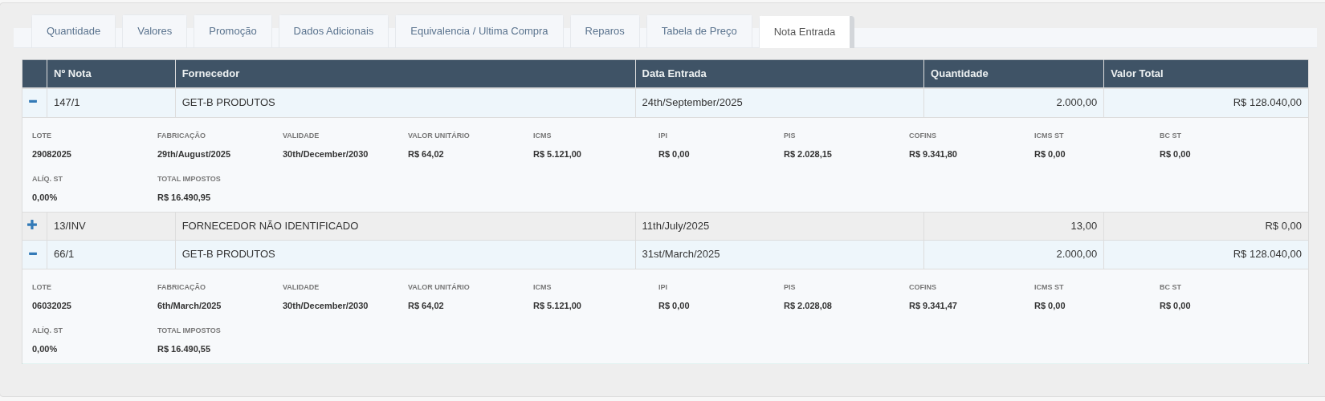Viewport: 1325px width, 401px height.
Task: Select FORNECEDOR NÃO IDENTIFICADO supplier cell
Action: (x=405, y=226)
